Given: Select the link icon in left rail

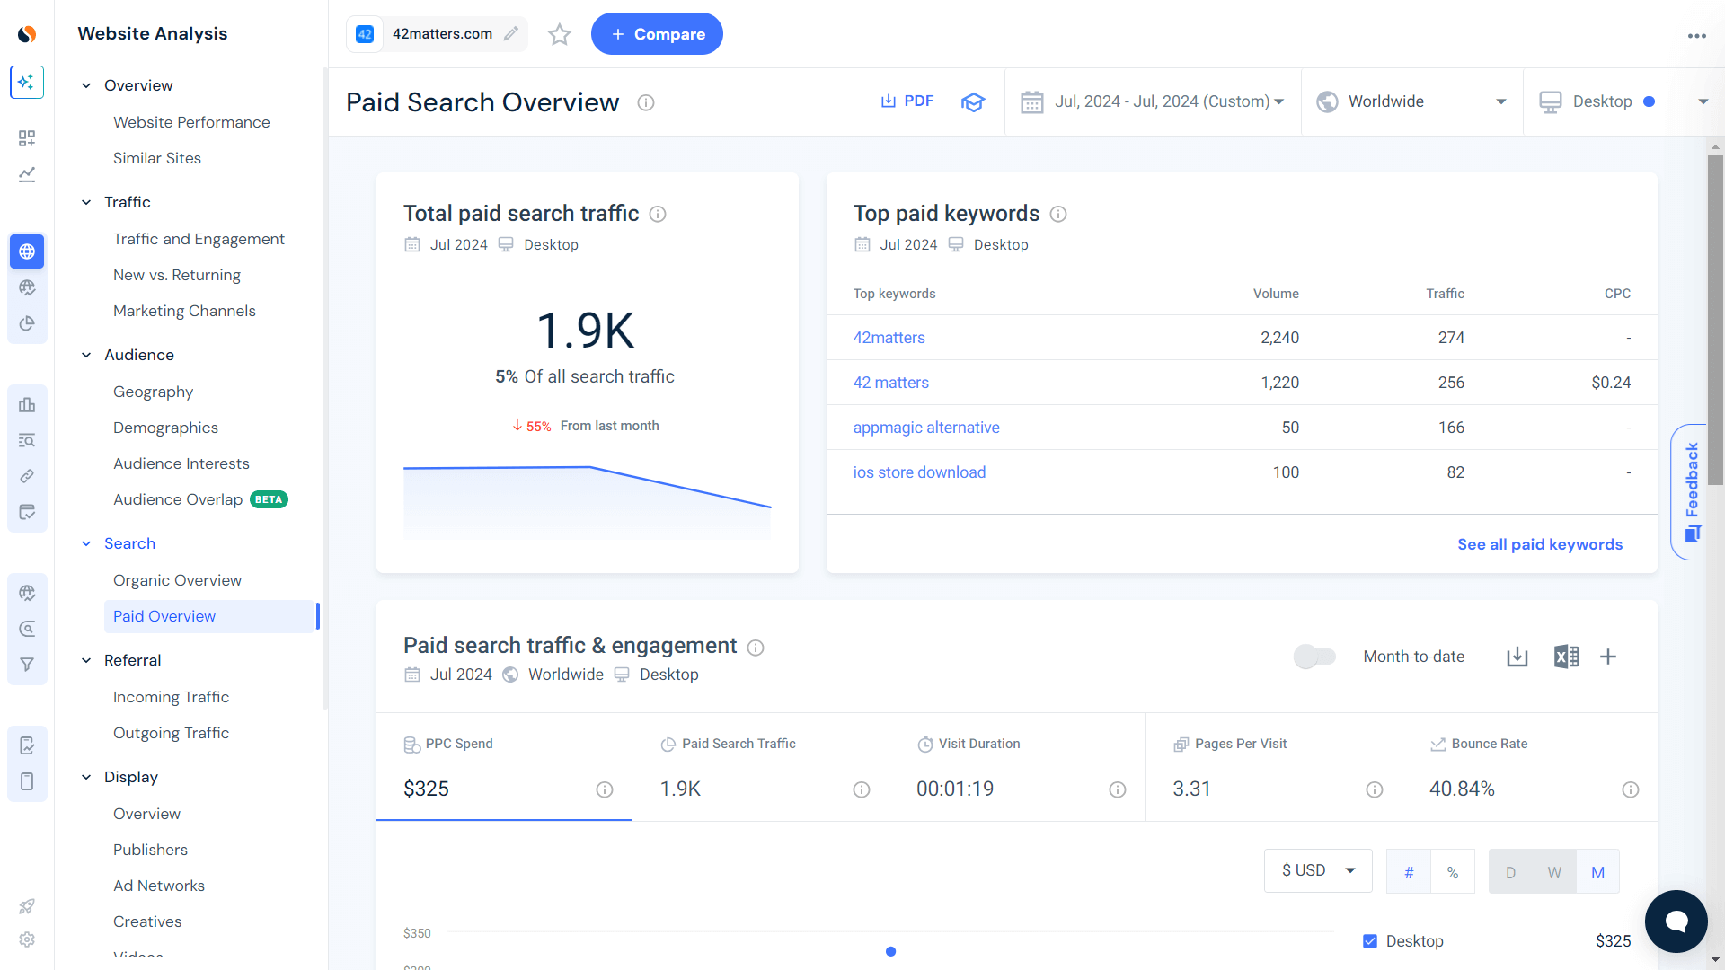Looking at the screenshot, I should 27,476.
